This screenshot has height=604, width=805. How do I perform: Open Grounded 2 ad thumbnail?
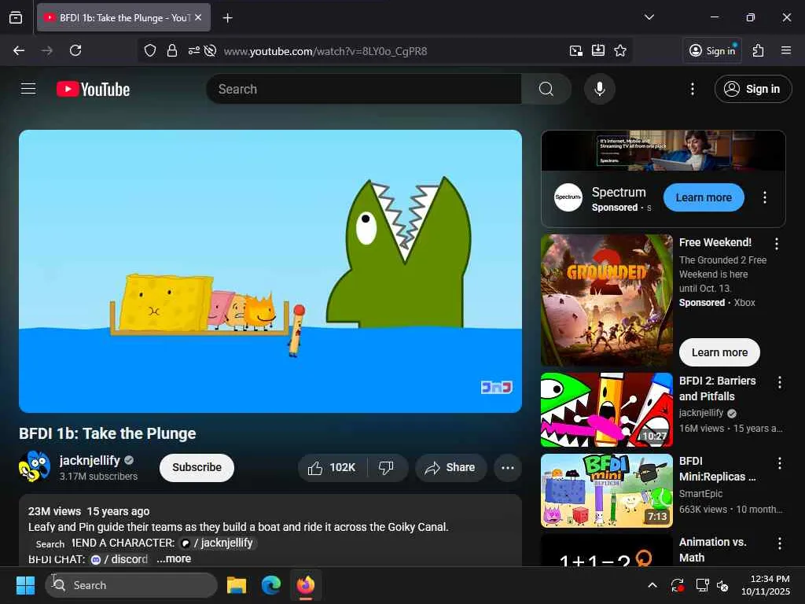[607, 300]
